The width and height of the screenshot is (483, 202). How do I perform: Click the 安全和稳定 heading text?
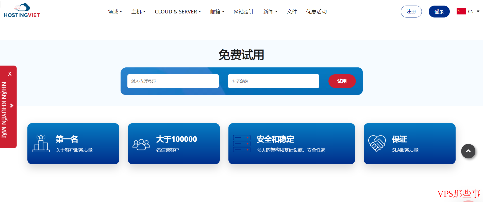point(275,139)
